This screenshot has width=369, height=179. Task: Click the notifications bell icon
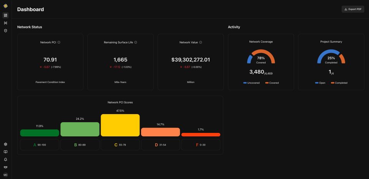tap(5, 159)
